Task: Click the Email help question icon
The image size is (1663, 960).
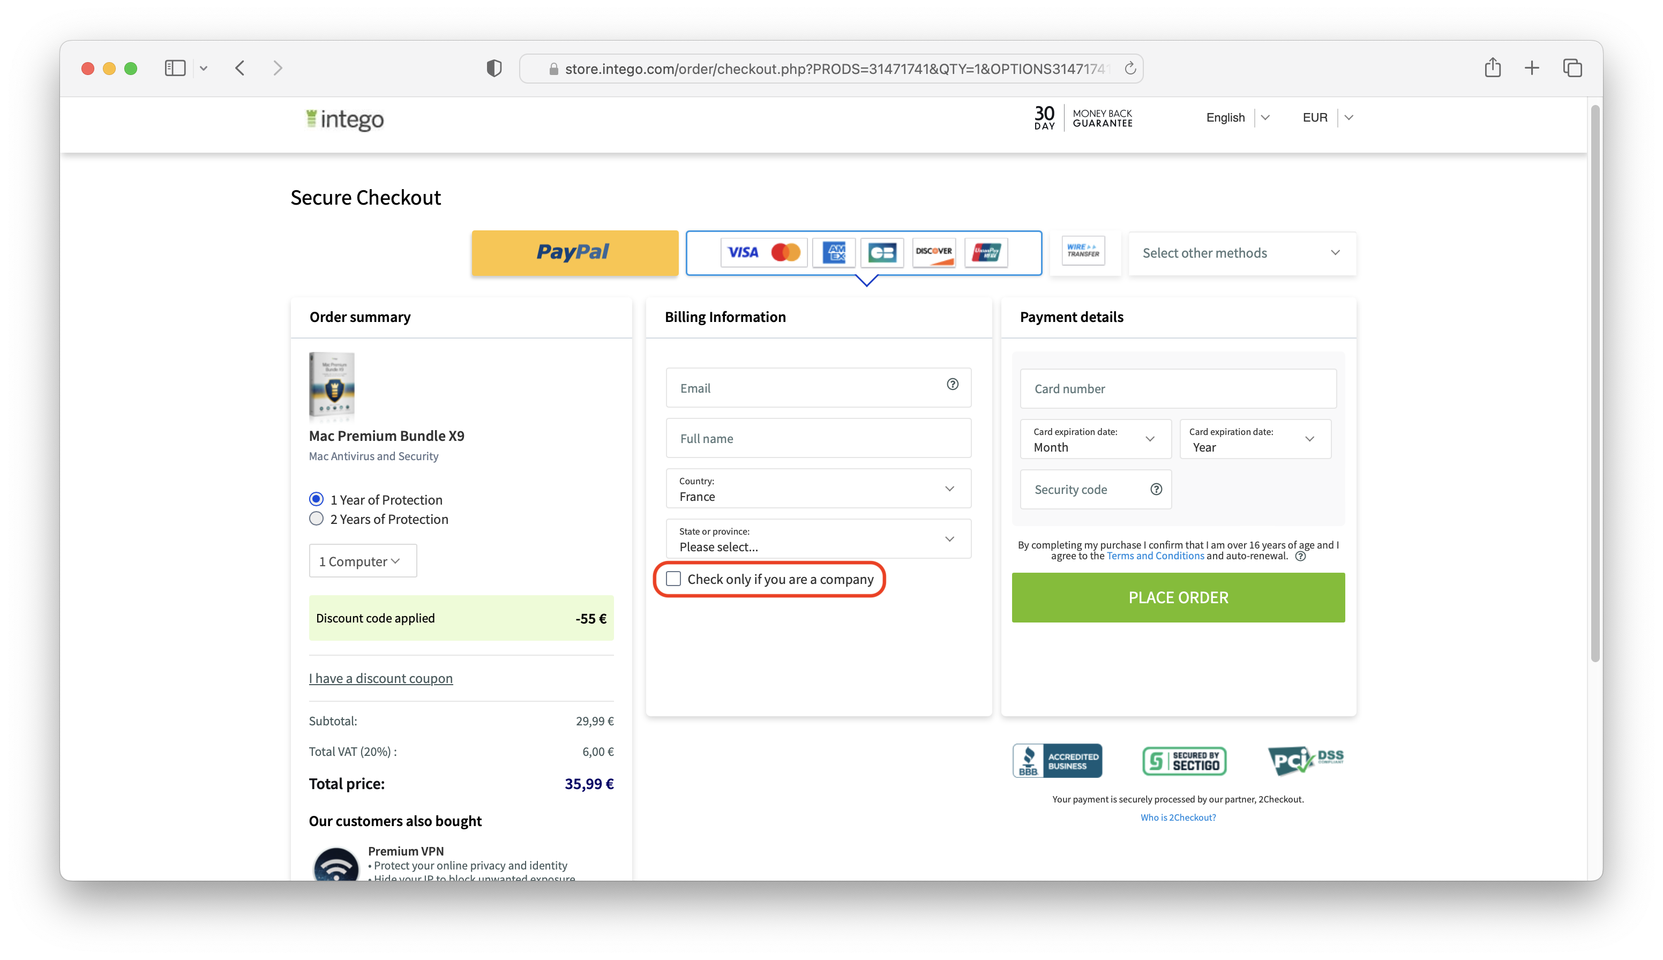Action: pos(952,385)
